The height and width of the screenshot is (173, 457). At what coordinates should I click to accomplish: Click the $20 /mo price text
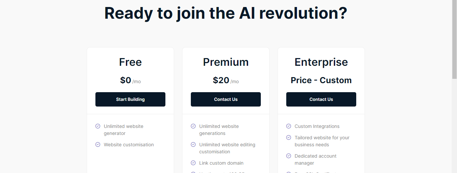click(x=226, y=80)
